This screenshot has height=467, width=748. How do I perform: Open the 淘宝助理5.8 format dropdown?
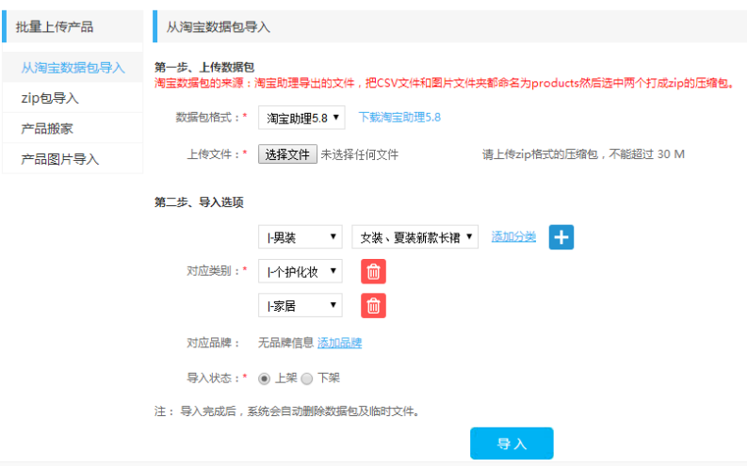[301, 118]
